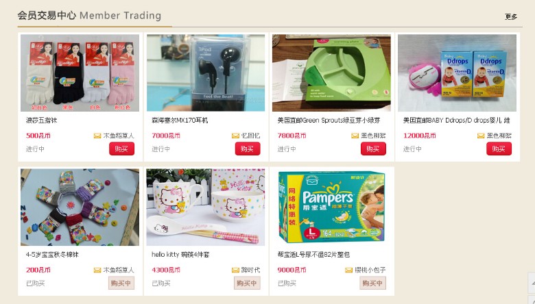Message seller 路时代 via envelope icon
Image resolution: width=535 pixels, height=304 pixels.
(x=235, y=270)
